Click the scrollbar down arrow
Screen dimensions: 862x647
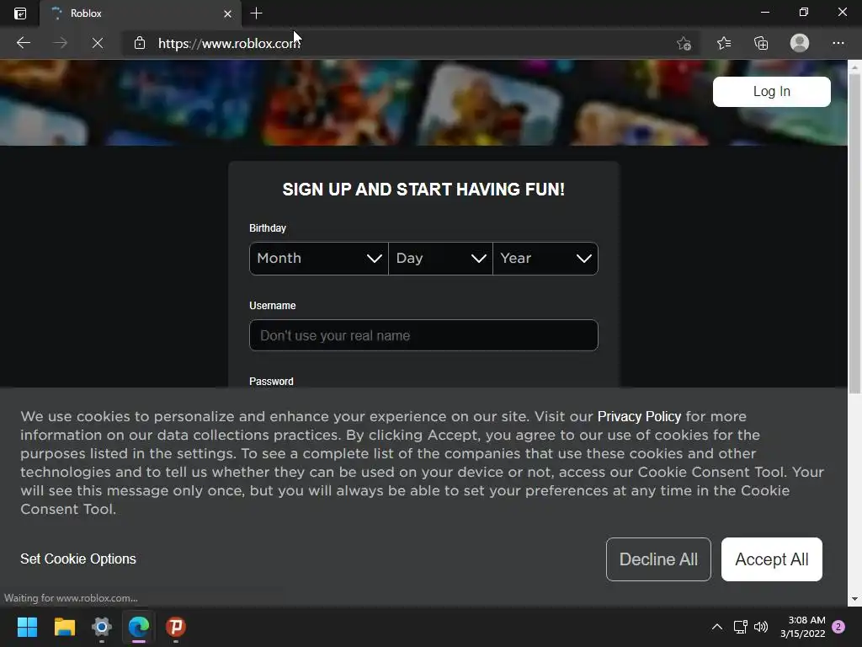(854, 599)
